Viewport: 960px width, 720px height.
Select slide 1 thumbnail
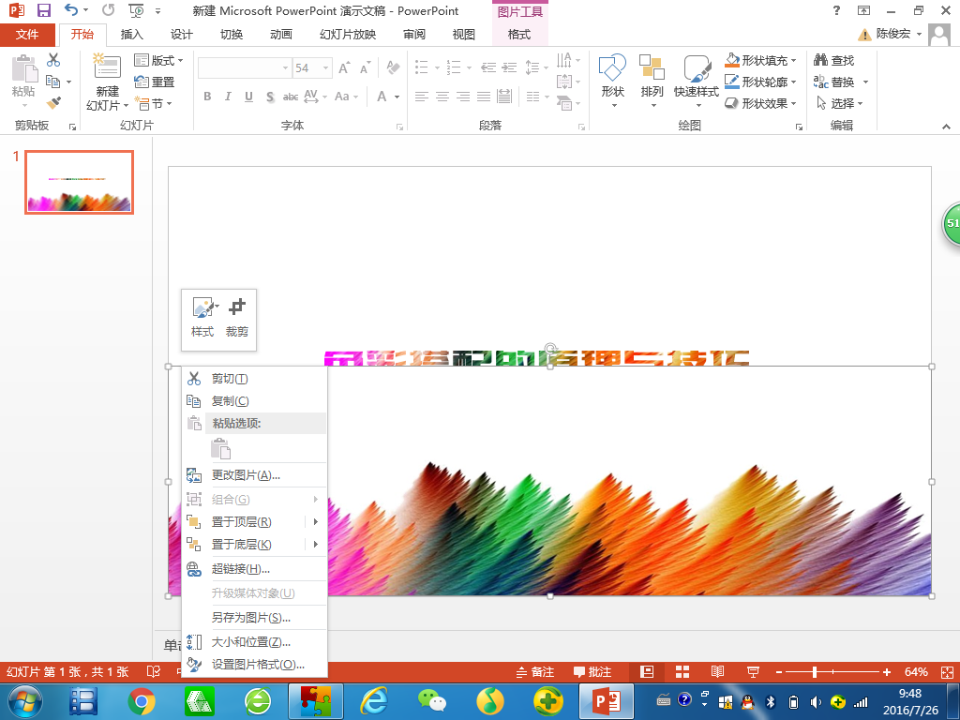[x=79, y=183]
